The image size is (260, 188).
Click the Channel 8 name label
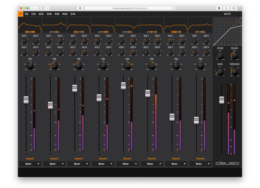[200, 159]
